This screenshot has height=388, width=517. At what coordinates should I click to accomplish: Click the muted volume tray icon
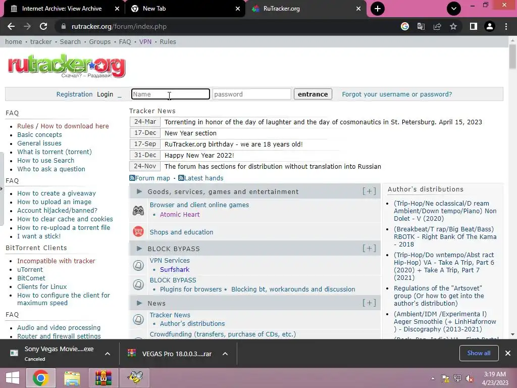[470, 378]
